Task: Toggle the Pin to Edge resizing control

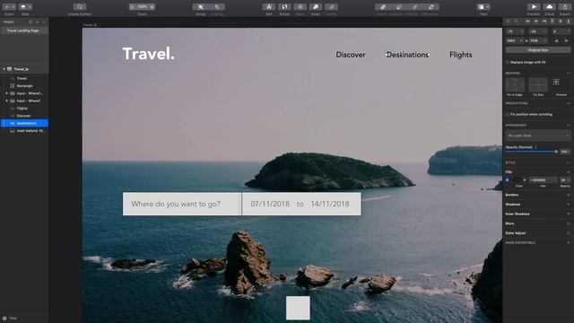Action: 515,85
